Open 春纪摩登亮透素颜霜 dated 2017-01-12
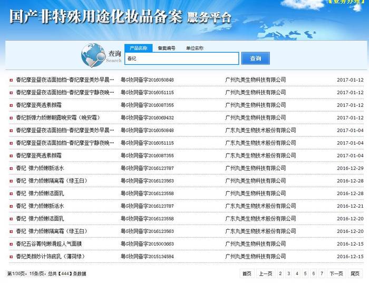Image resolution: width=369 pixels, height=283 pixels. [x=38, y=105]
